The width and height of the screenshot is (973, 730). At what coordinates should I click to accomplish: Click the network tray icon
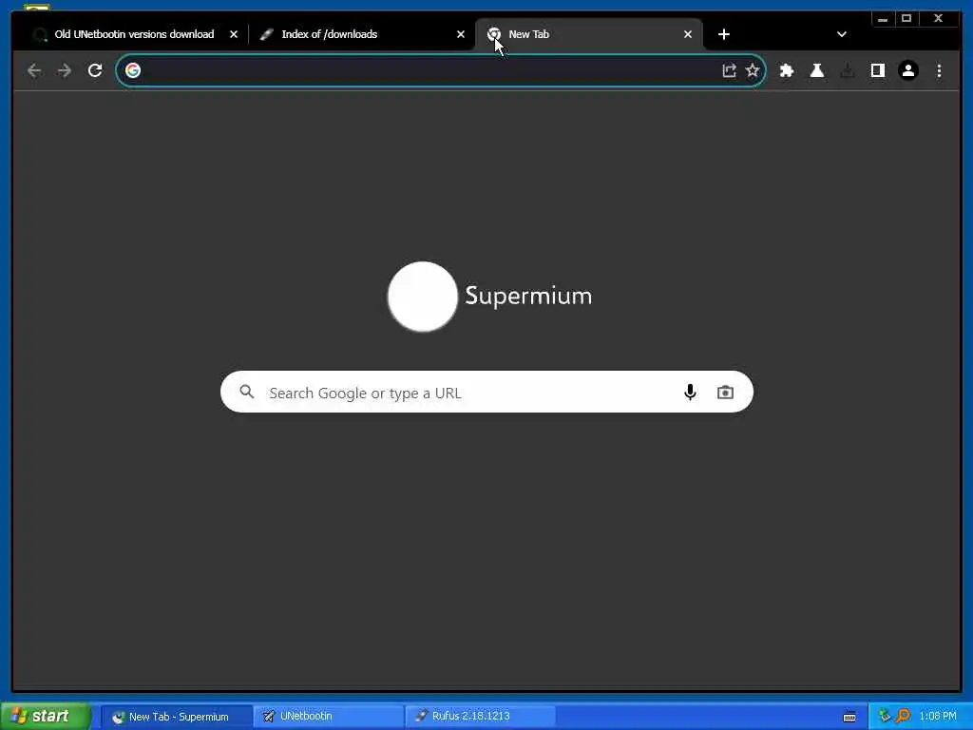885,717
